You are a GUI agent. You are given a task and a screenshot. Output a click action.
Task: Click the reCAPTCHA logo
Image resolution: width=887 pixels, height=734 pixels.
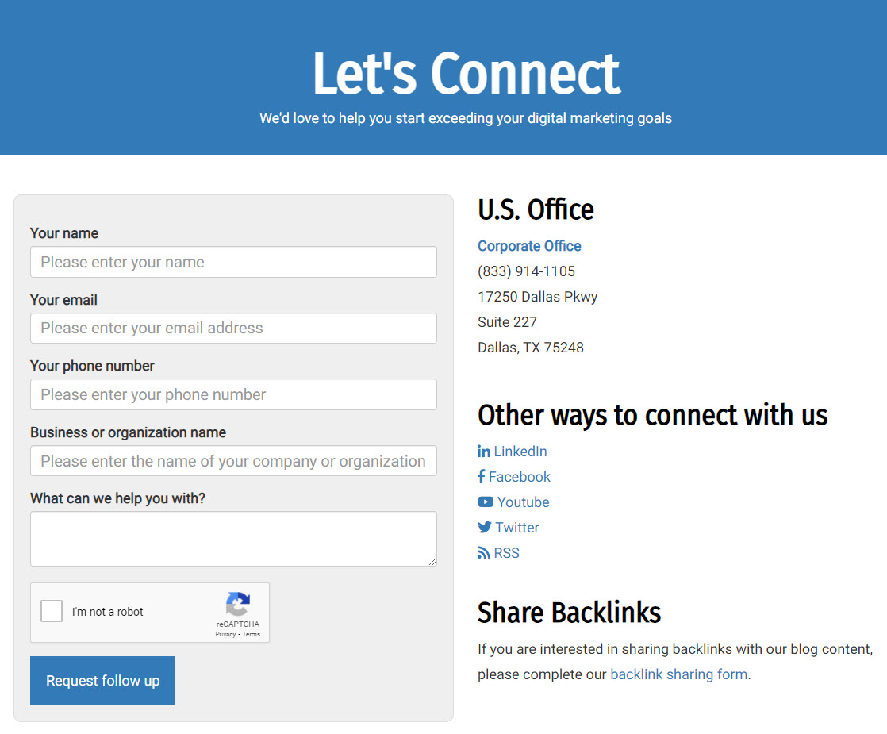[237, 604]
